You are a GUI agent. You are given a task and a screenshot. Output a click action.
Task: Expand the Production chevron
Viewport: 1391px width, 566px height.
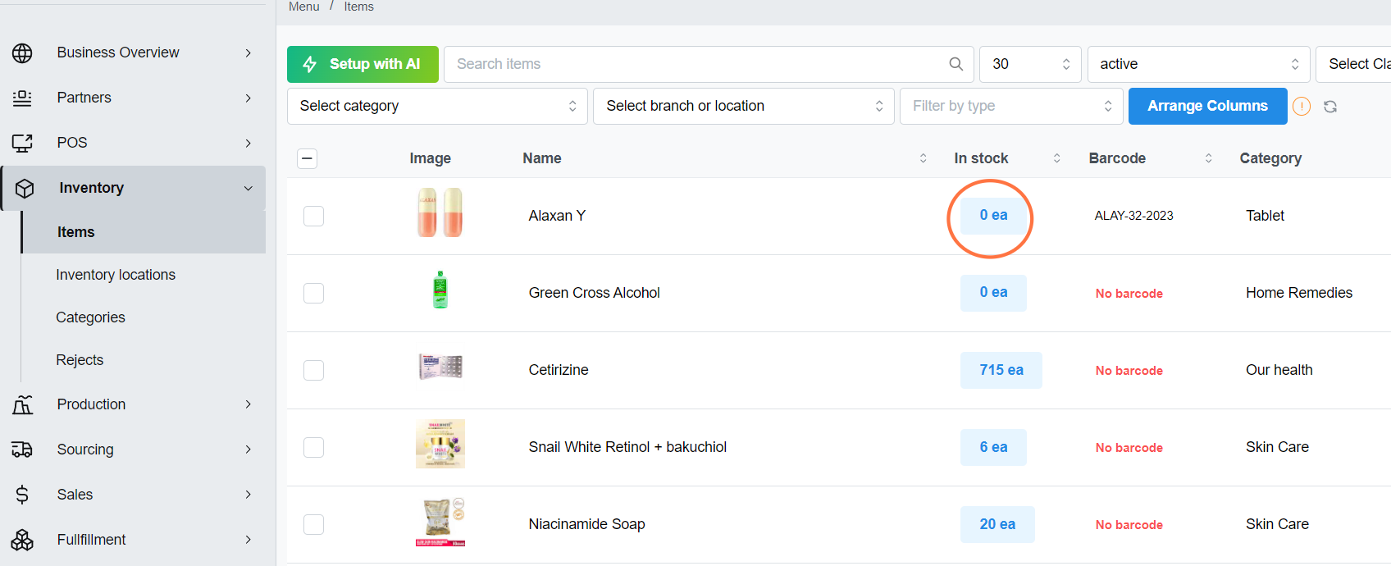pyautogui.click(x=248, y=404)
